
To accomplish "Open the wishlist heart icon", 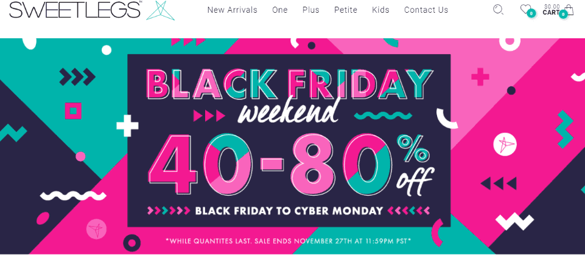I will click(525, 9).
